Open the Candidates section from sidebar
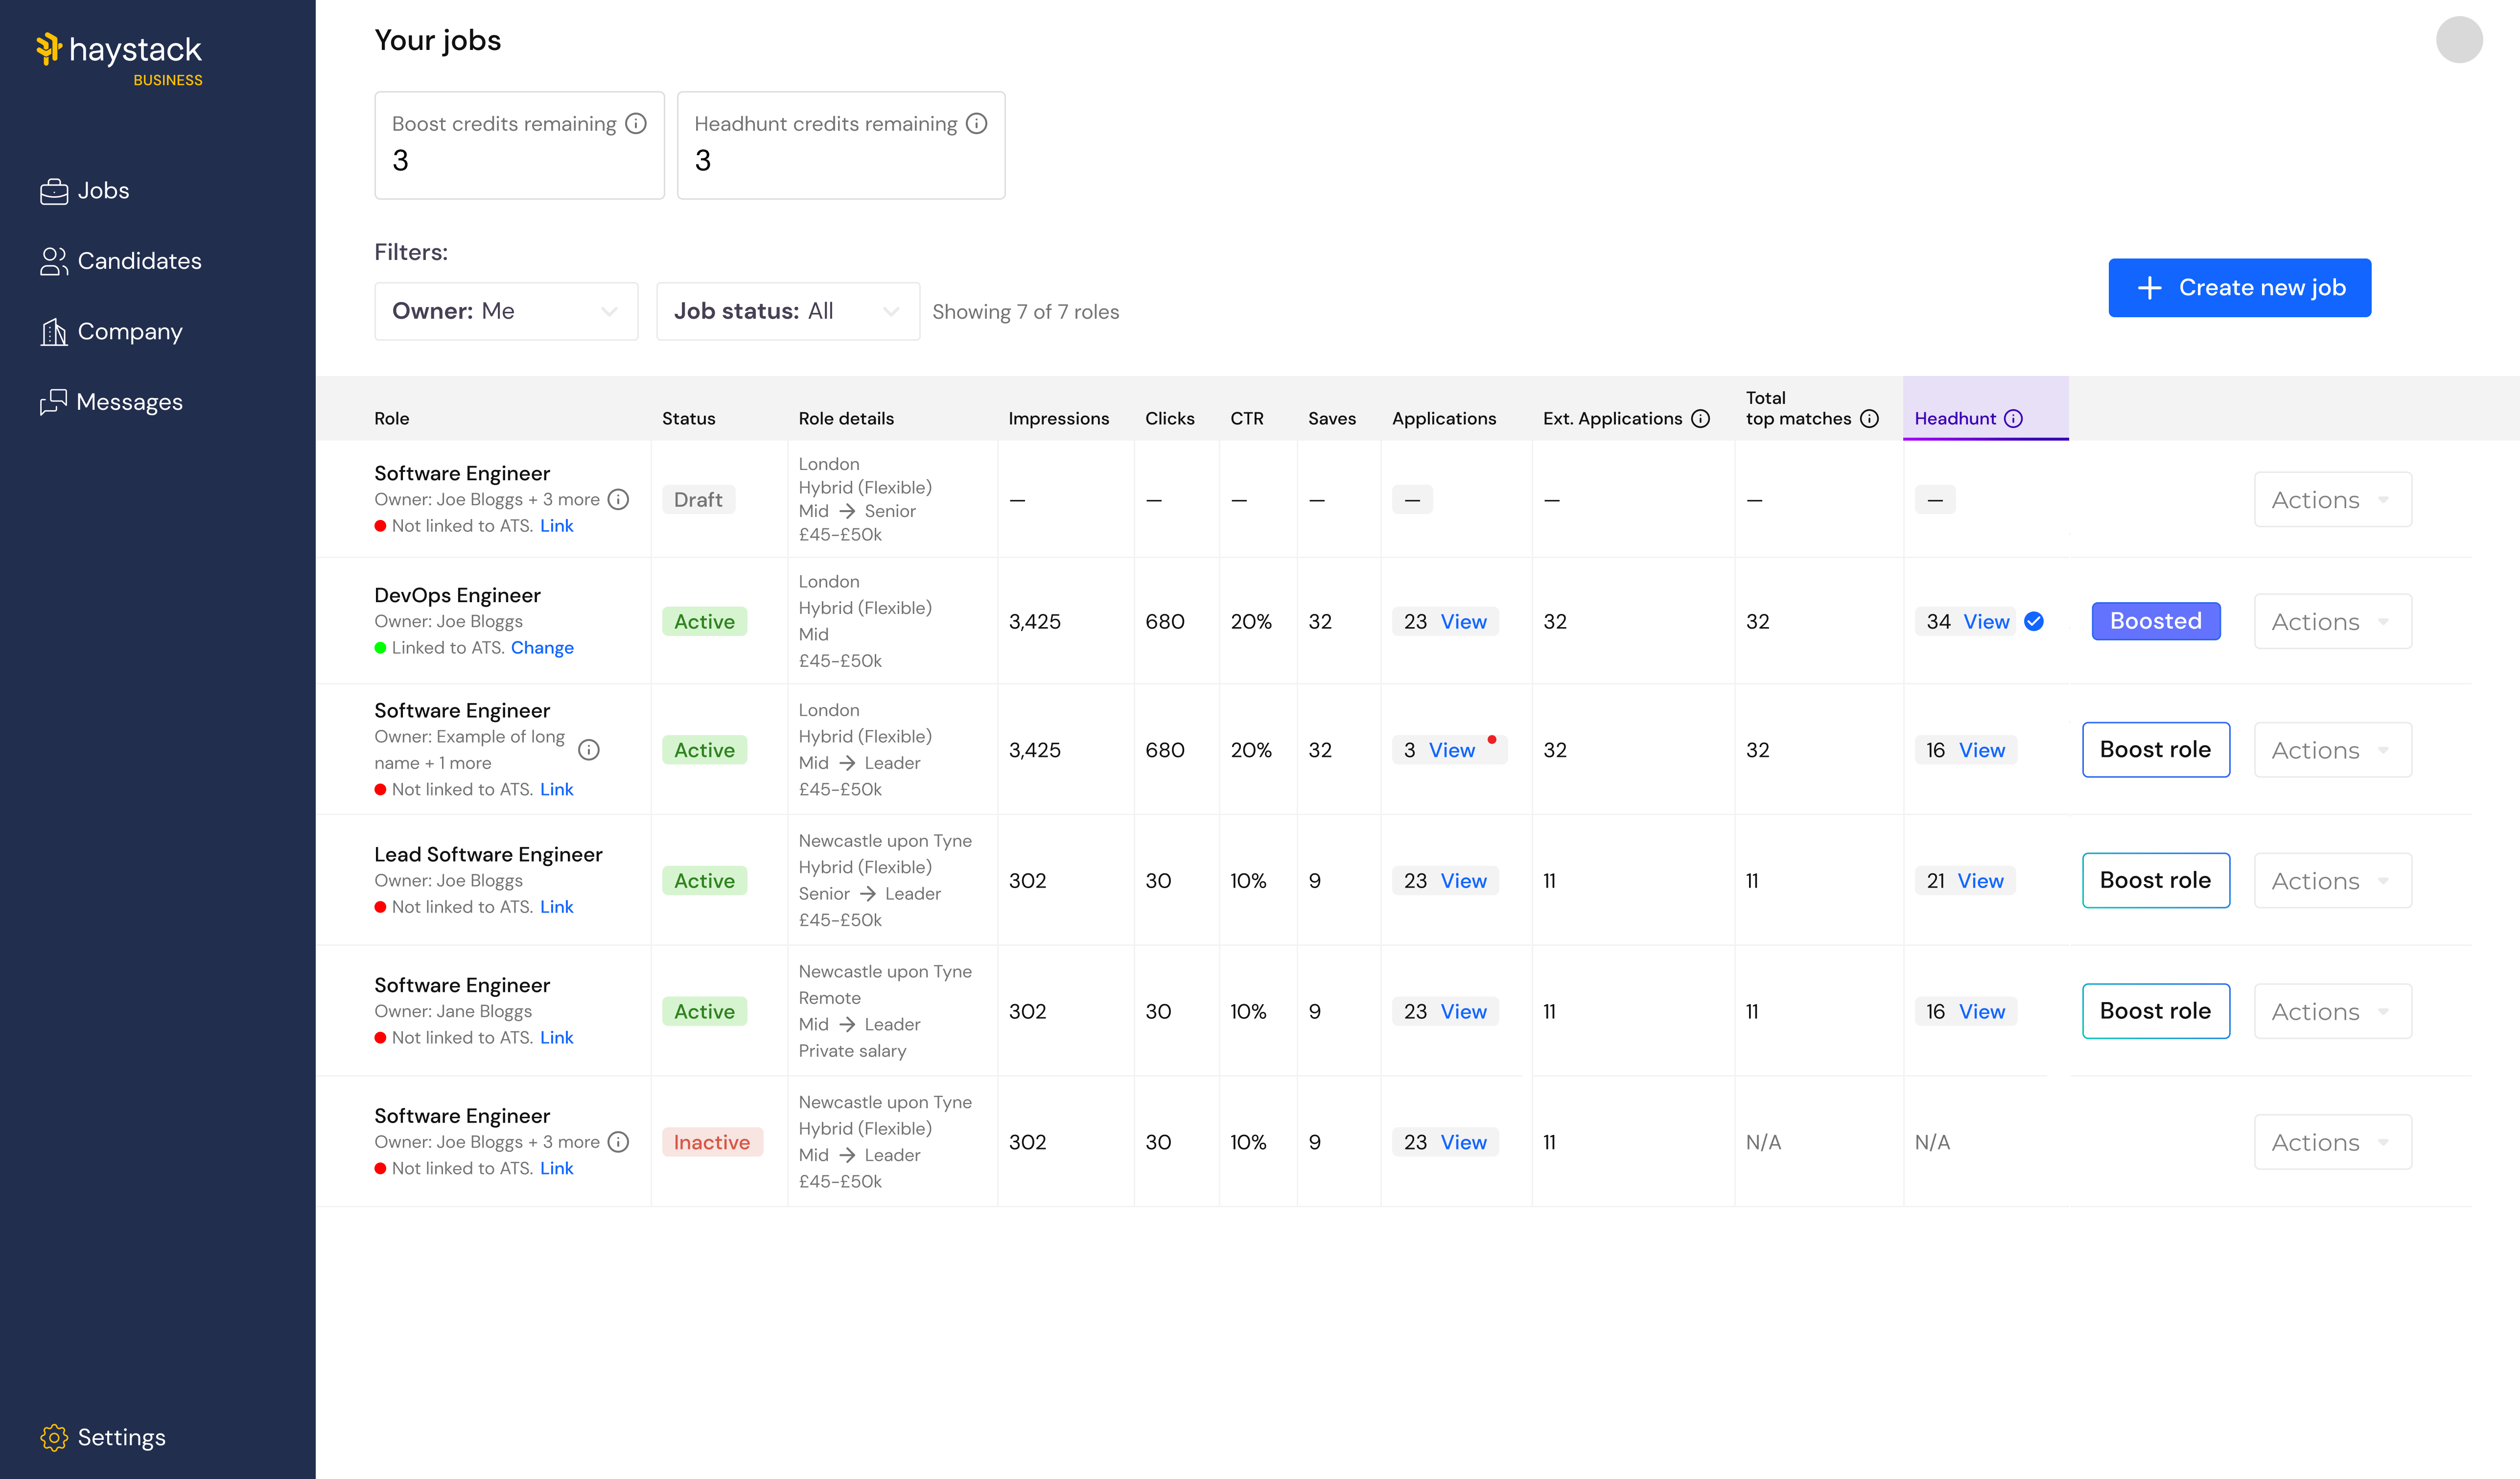Screen dimensions: 2520x1479 [55, 261]
